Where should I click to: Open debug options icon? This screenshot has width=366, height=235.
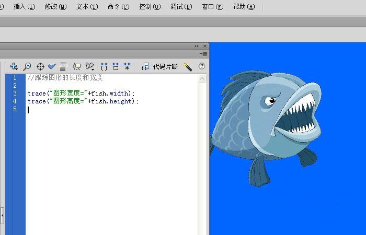(89, 66)
